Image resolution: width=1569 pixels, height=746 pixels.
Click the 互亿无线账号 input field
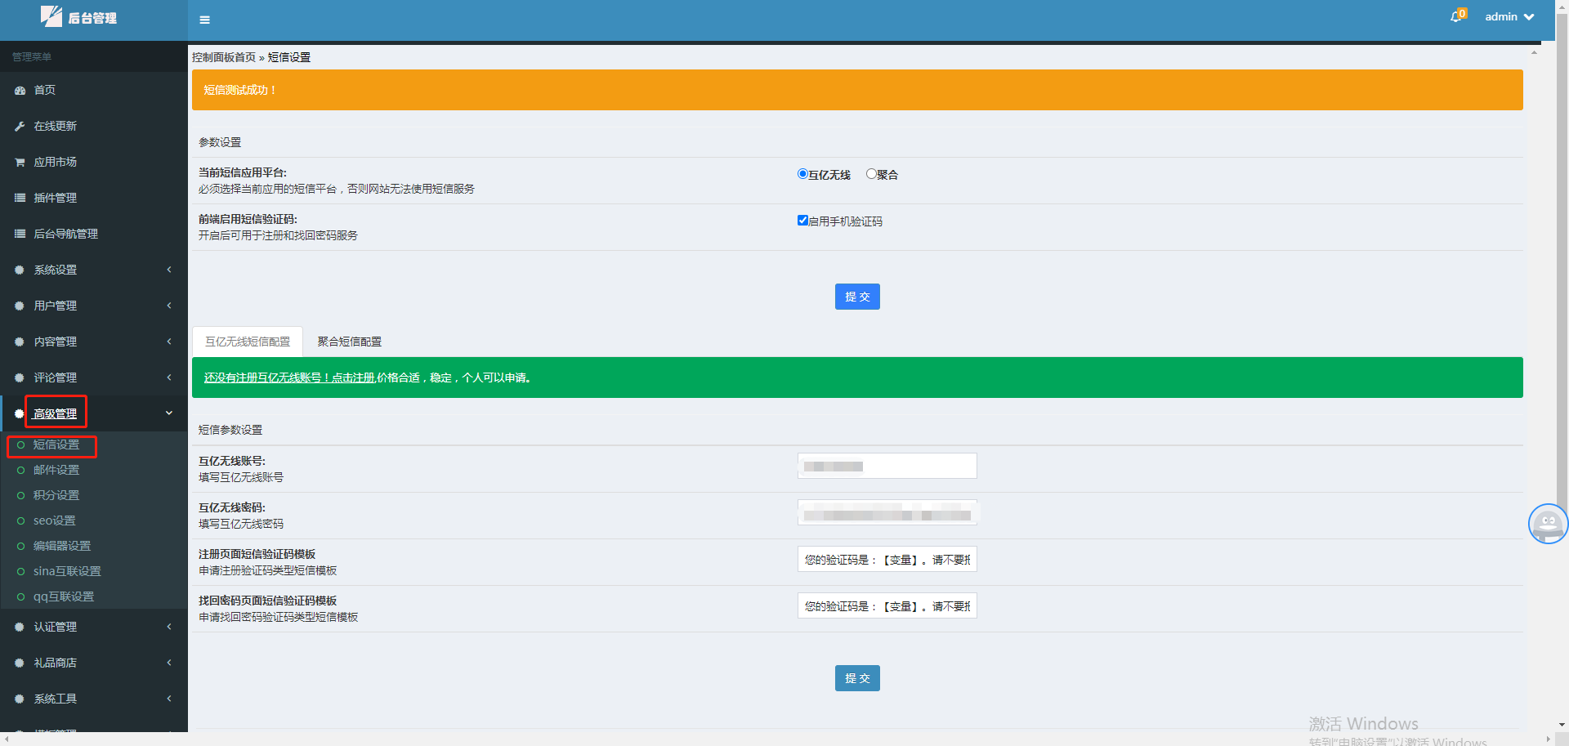click(x=887, y=466)
